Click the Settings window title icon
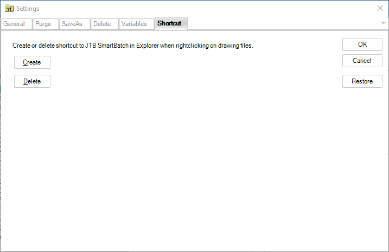Viewport: 389px width, 252px height. pos(9,8)
